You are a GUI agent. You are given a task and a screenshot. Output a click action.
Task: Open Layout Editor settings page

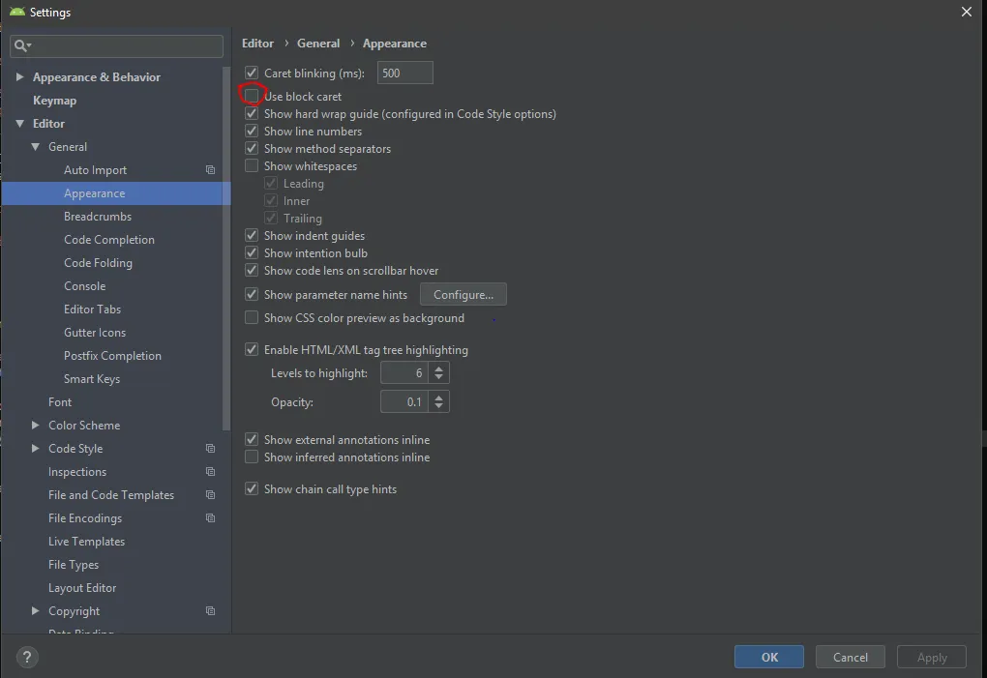tap(82, 588)
